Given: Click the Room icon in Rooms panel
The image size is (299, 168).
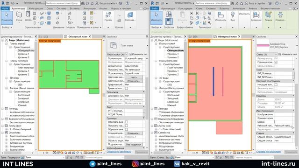Looking at the screenshot, I should (x=84, y=13).
